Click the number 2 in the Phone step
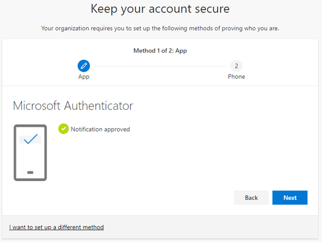 tap(236, 66)
